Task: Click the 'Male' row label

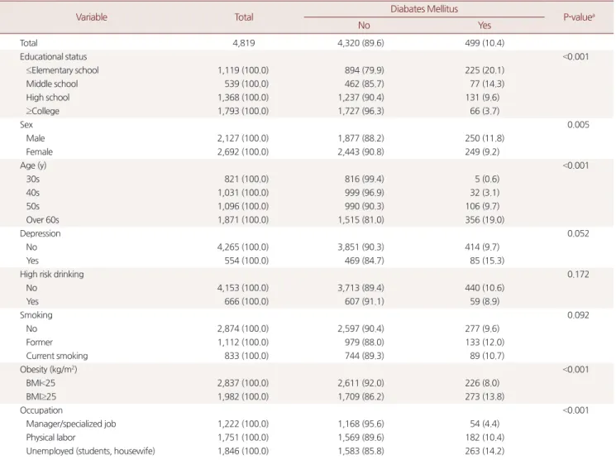Action: [36, 138]
